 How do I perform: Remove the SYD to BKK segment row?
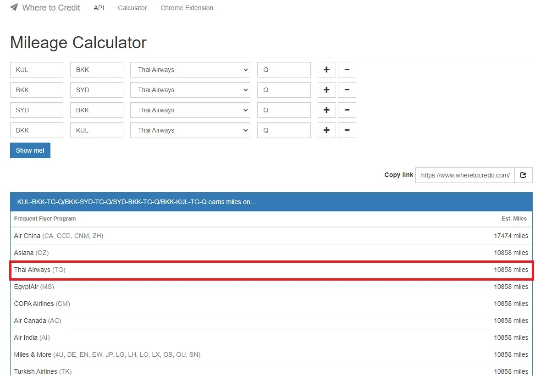[x=347, y=110]
